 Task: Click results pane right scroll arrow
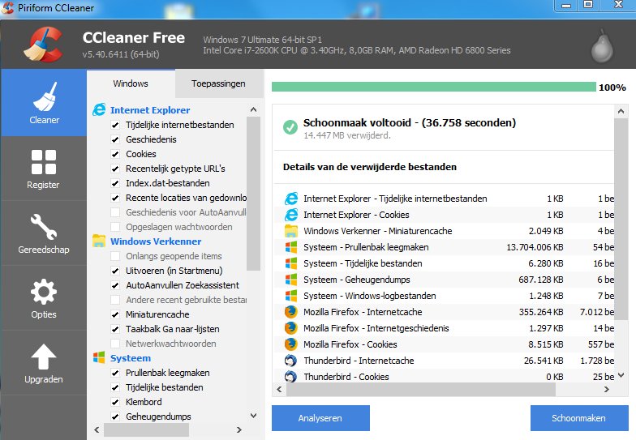click(x=607, y=389)
